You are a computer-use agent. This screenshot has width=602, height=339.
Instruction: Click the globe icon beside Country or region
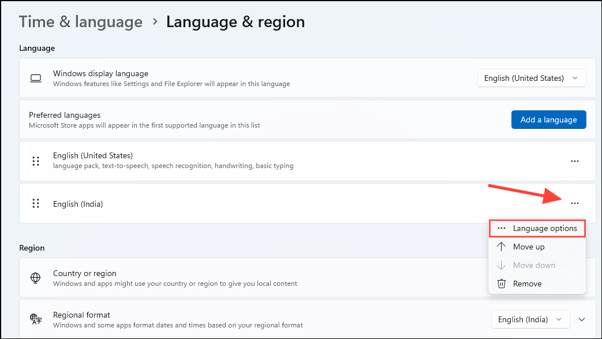(x=36, y=278)
